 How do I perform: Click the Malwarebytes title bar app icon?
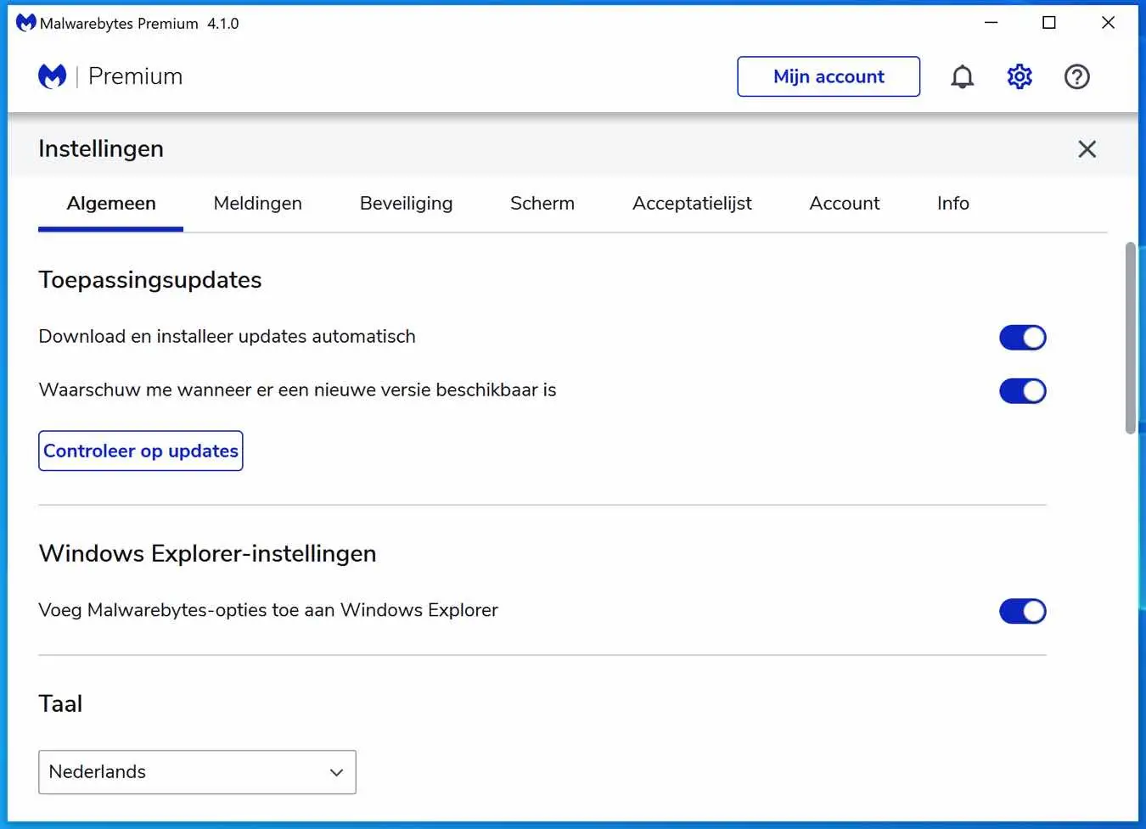click(x=25, y=23)
